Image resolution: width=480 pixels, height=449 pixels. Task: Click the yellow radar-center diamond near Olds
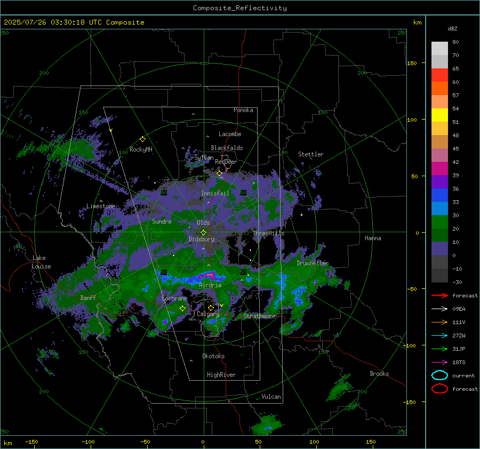tap(203, 233)
